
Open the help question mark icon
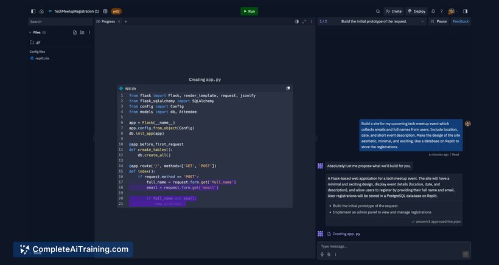click(441, 11)
